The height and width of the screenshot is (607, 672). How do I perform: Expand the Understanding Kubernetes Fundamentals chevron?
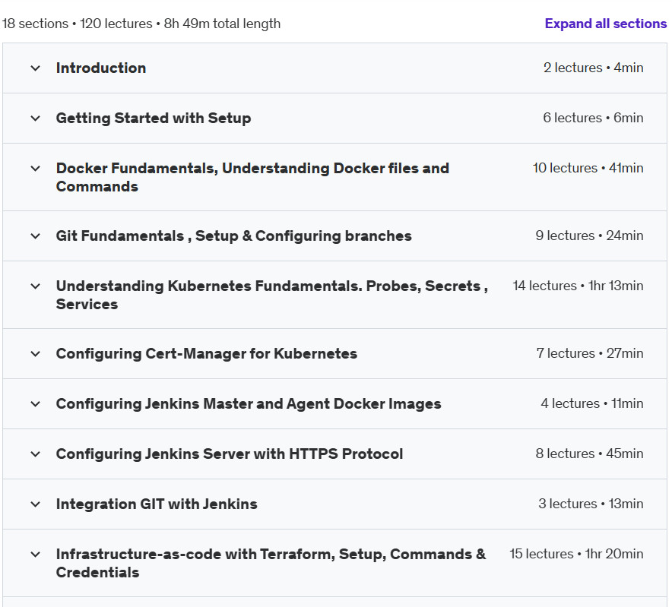(36, 286)
